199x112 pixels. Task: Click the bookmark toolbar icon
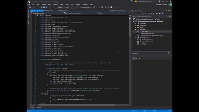111,7
